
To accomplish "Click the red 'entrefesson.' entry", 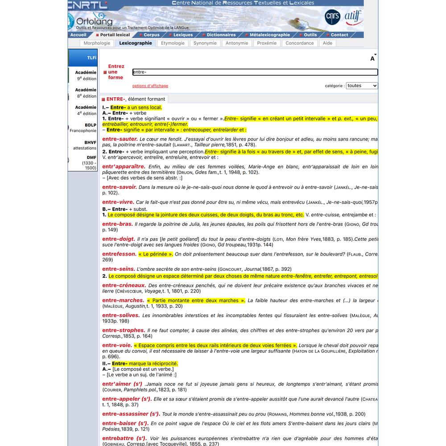I will (x=119, y=254).
